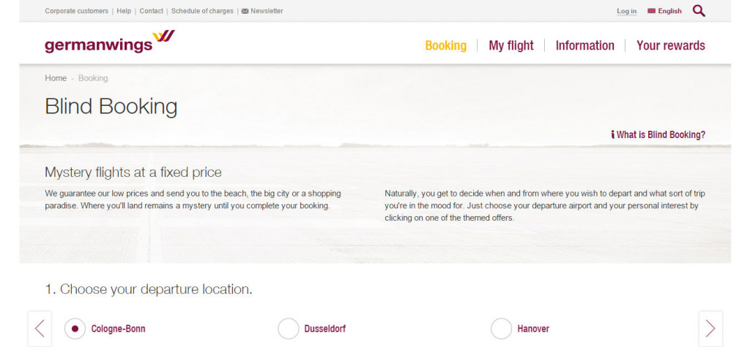Select the Cologne-Bonn radio button
The height and width of the screenshot is (347, 750).
75,329
